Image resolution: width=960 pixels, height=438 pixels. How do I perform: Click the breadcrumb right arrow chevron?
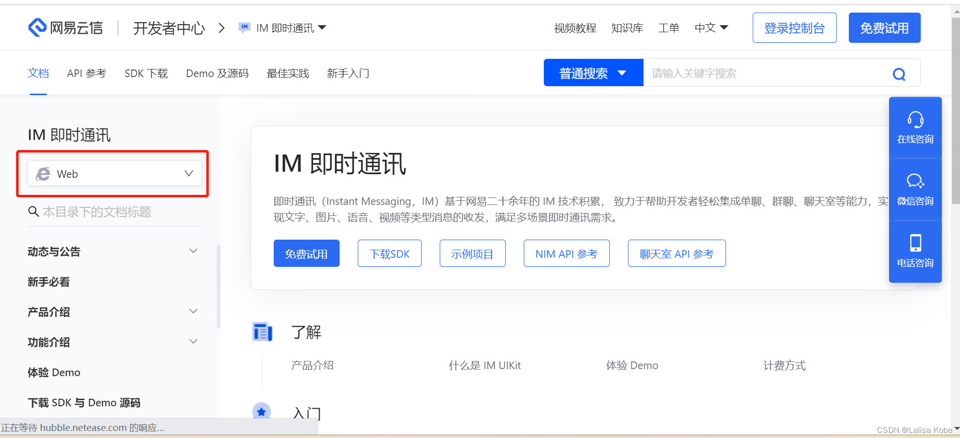coord(221,28)
